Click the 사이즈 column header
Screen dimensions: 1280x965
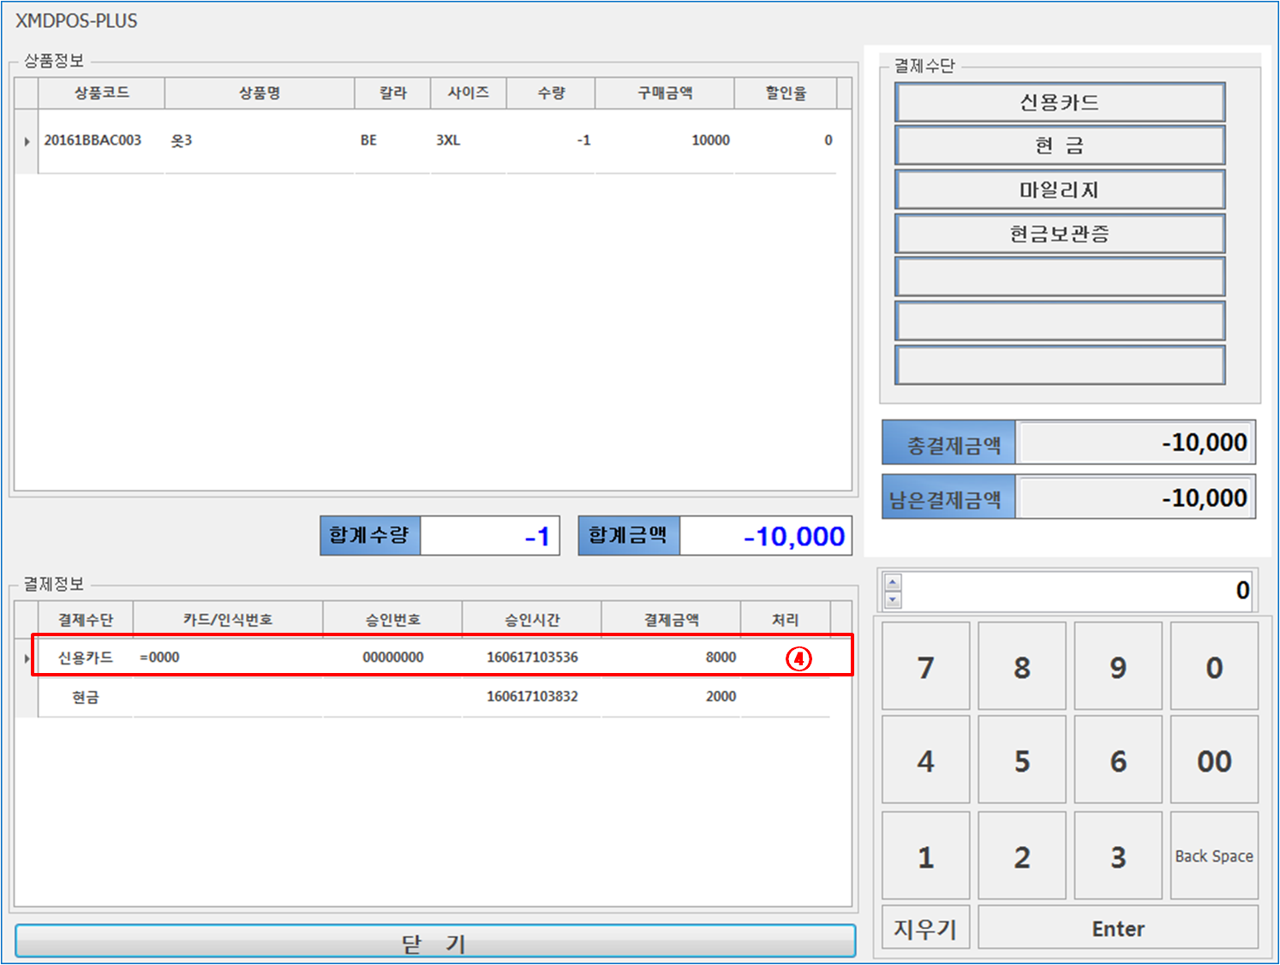(469, 92)
